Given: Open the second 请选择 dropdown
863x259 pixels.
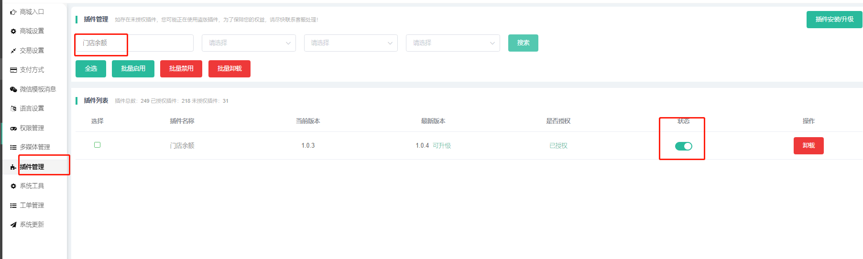Looking at the screenshot, I should tap(351, 43).
